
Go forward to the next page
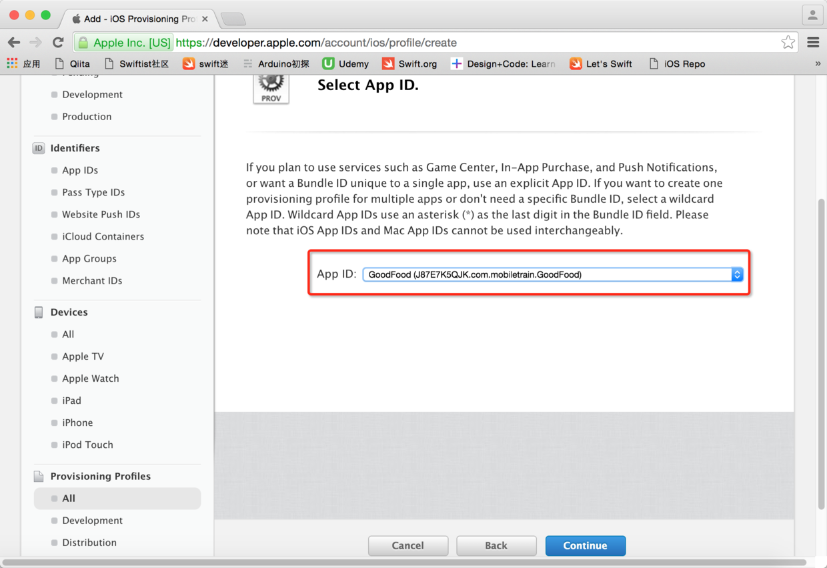pyautogui.click(x=36, y=43)
